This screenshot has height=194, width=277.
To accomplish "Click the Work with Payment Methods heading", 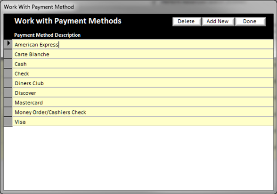I will tap(68, 21).
